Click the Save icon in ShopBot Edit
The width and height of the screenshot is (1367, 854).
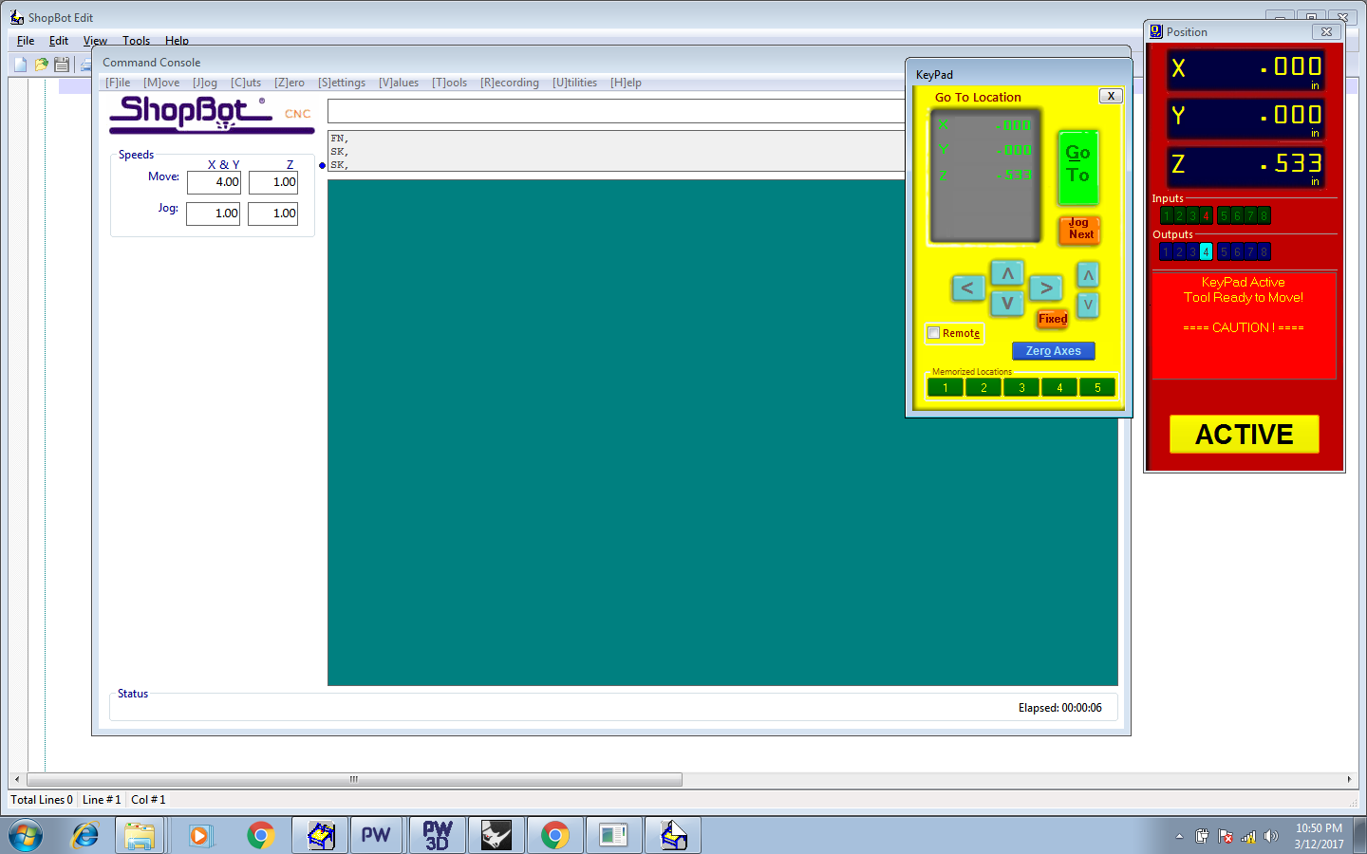coord(62,65)
